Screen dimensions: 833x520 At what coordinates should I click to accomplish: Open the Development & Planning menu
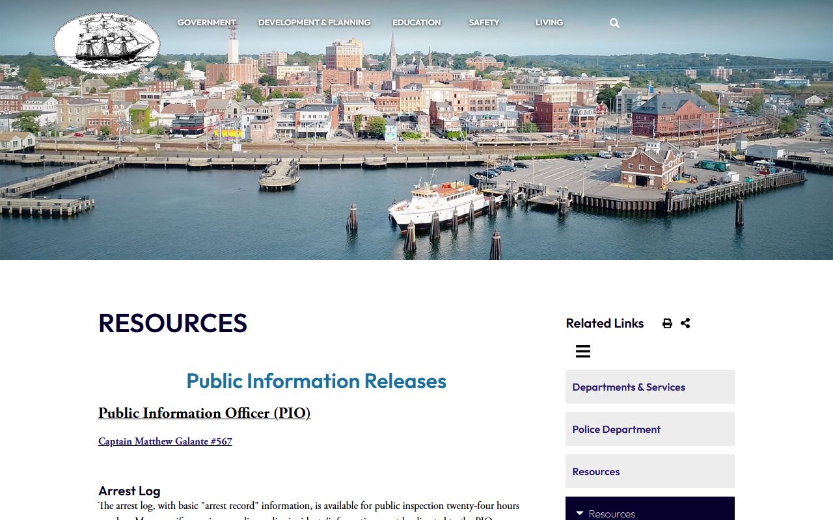tap(314, 22)
